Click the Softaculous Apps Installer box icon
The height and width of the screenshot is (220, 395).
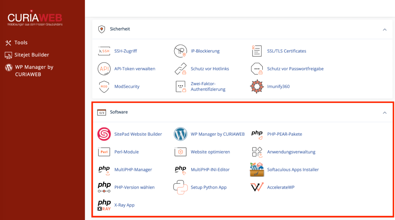tap(257, 170)
